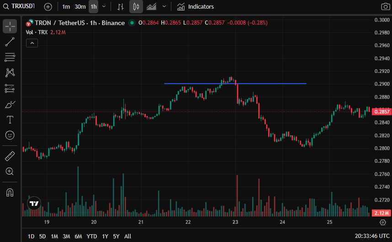Click the green market status dot
392x242 pixels.
click(132, 23)
